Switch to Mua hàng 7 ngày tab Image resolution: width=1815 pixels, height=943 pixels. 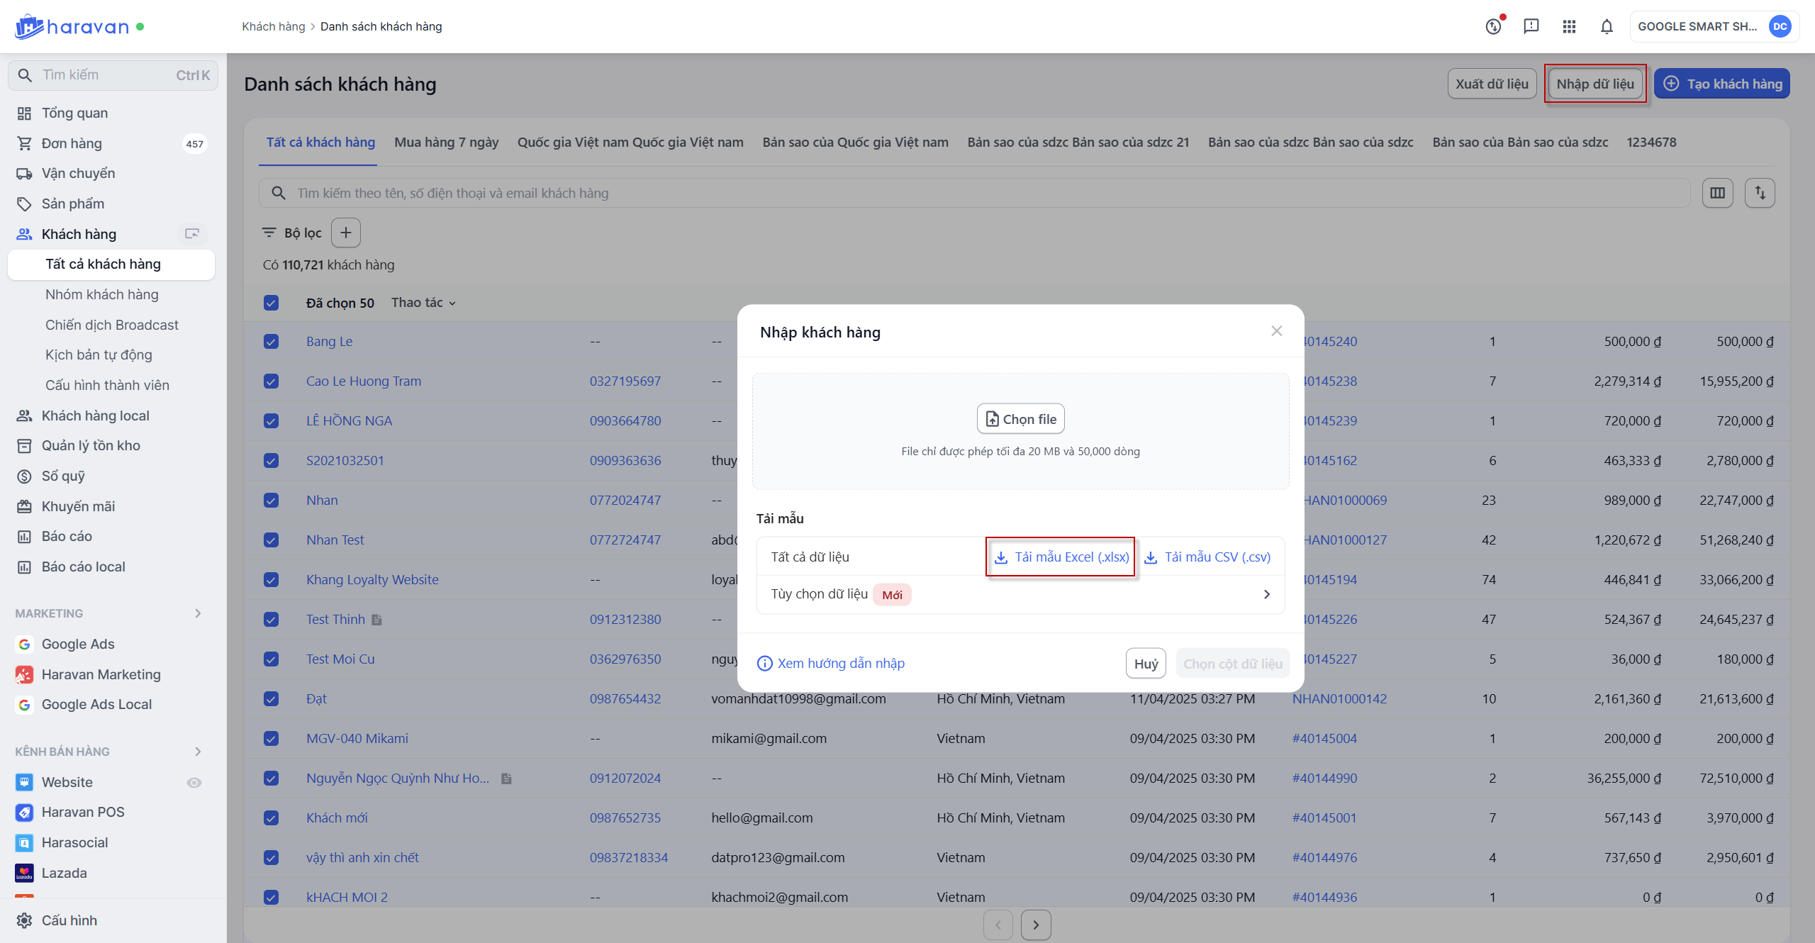click(446, 143)
